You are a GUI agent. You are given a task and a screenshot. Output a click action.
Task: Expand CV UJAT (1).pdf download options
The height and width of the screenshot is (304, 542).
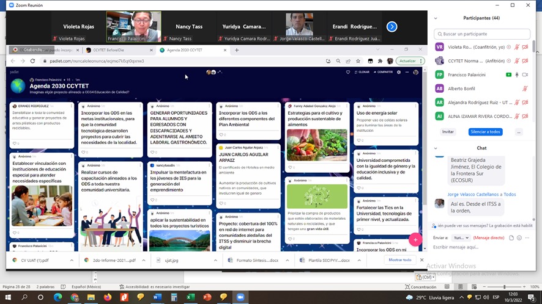click(x=72, y=261)
